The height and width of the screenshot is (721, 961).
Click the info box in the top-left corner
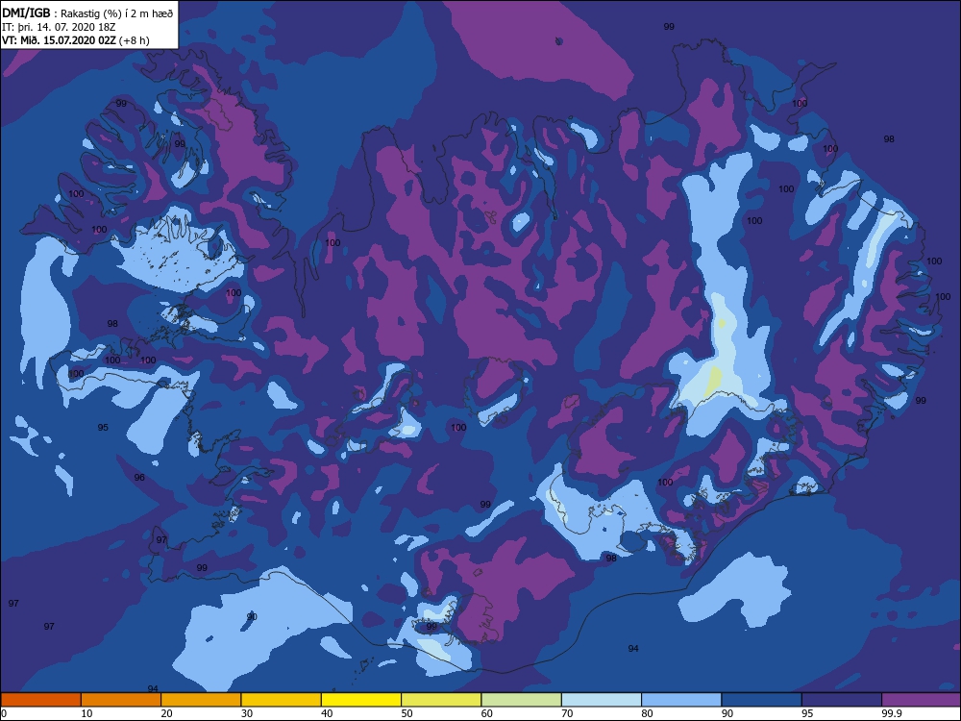pyautogui.click(x=89, y=25)
